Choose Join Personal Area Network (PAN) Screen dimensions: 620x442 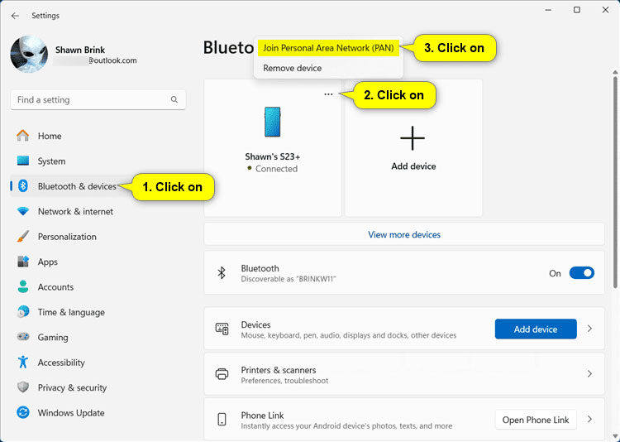(x=328, y=48)
